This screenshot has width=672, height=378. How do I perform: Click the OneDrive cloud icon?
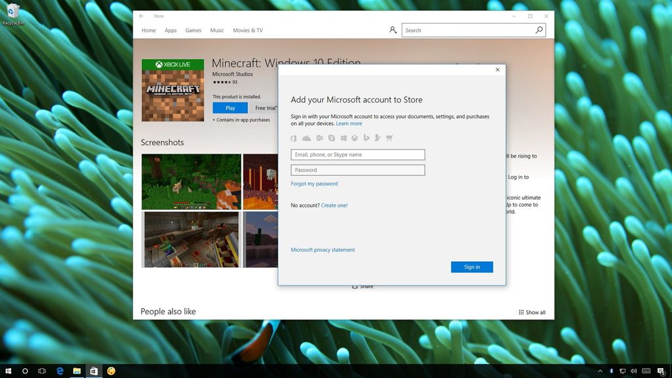(306, 138)
